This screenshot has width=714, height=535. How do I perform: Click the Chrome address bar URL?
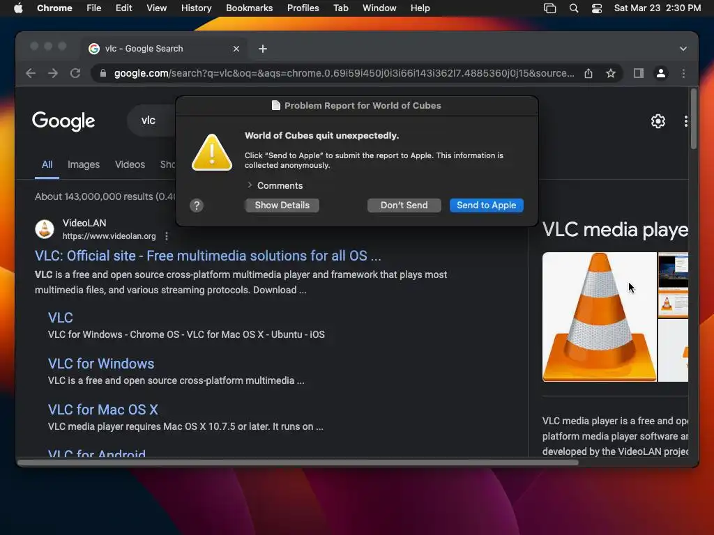pos(344,73)
